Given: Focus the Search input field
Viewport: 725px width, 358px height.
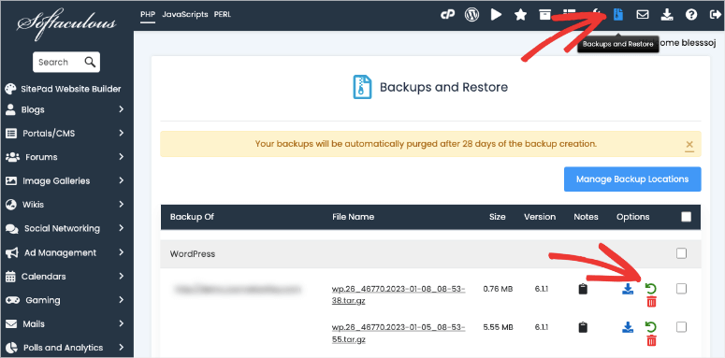Looking at the screenshot, I should click(x=66, y=62).
